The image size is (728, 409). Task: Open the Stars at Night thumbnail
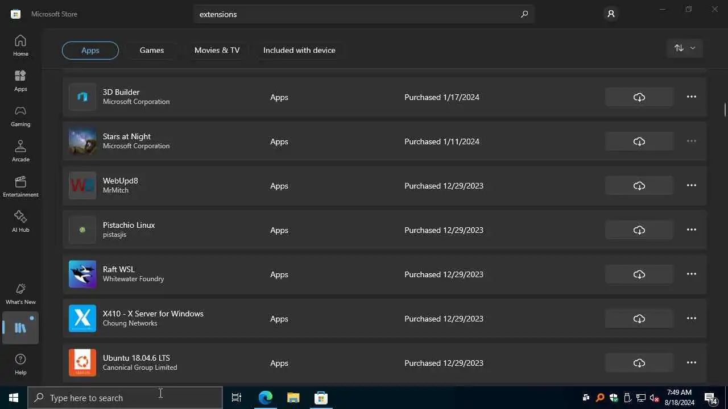click(82, 141)
